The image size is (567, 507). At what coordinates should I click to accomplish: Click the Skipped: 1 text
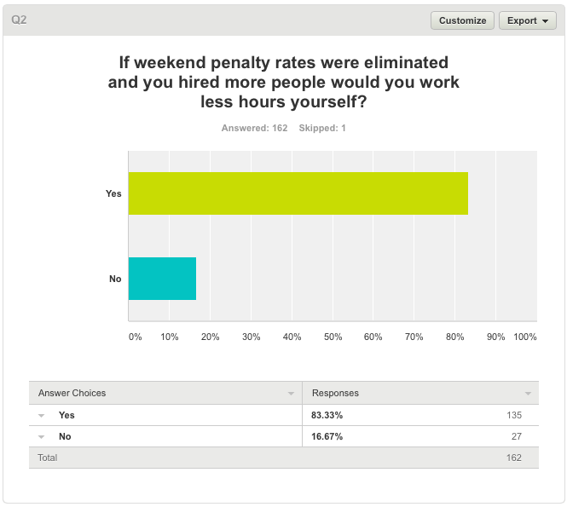(x=321, y=129)
